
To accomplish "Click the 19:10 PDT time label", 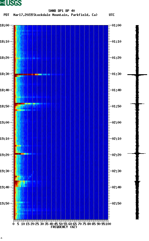I will 5,138.
